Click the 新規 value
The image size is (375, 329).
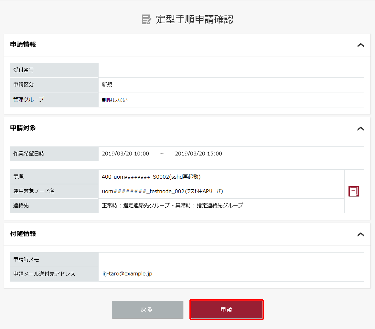(x=107, y=85)
